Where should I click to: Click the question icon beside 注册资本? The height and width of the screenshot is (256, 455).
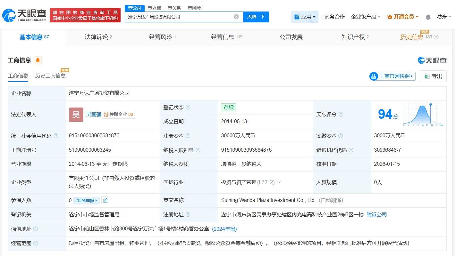(x=188, y=136)
